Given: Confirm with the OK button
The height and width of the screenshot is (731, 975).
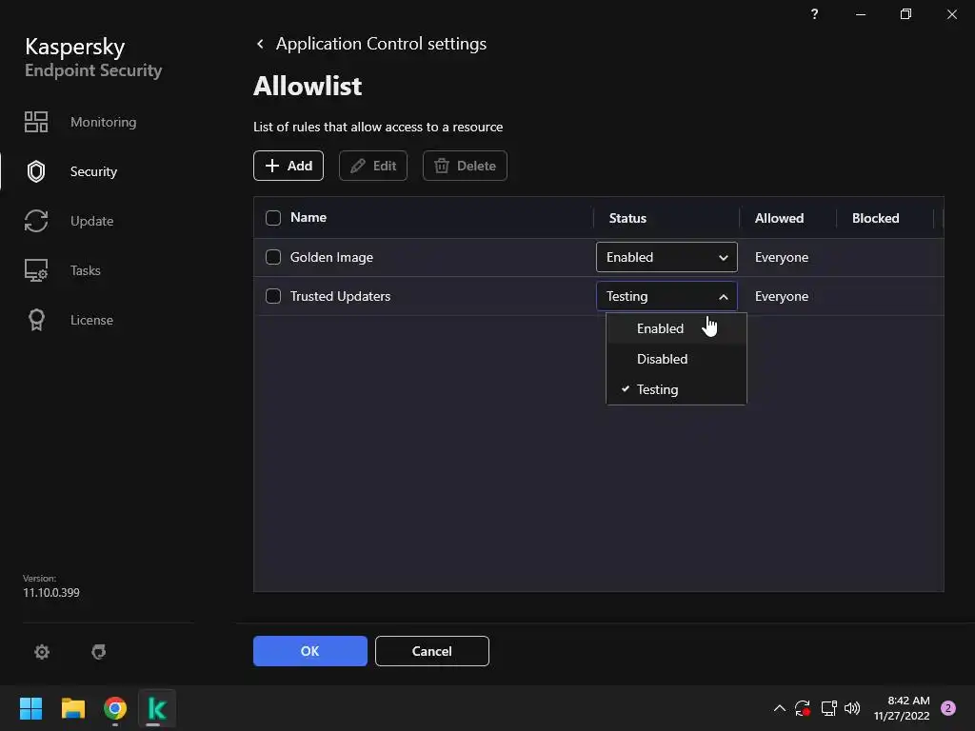Looking at the screenshot, I should pos(310,651).
